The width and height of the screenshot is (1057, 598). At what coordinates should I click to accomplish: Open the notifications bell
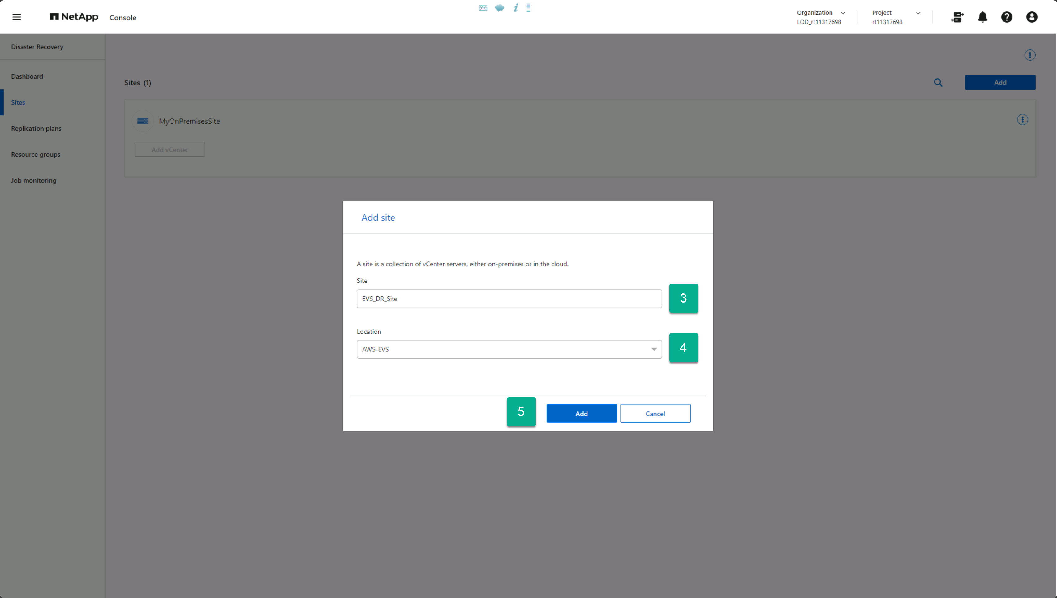982,17
